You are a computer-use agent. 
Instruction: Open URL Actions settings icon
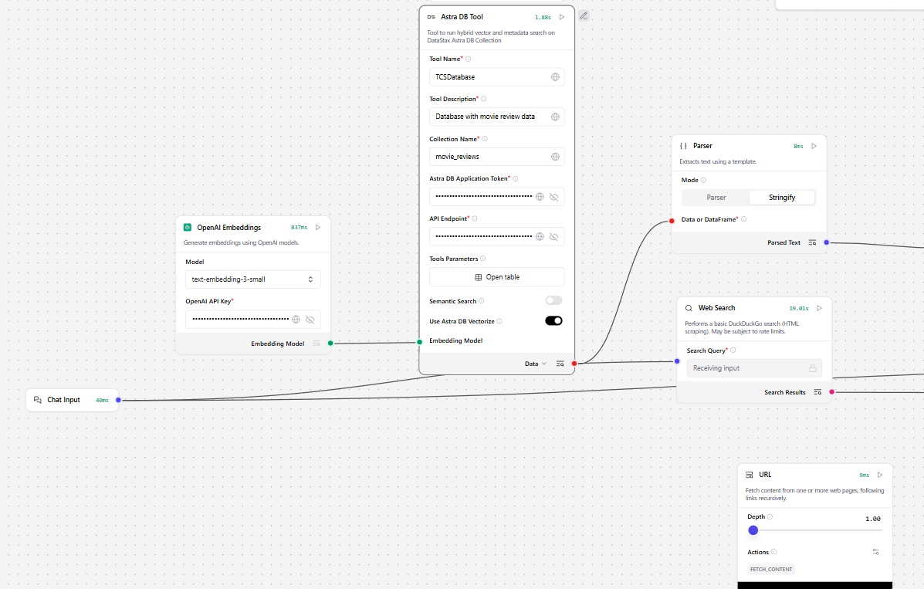[x=875, y=552]
